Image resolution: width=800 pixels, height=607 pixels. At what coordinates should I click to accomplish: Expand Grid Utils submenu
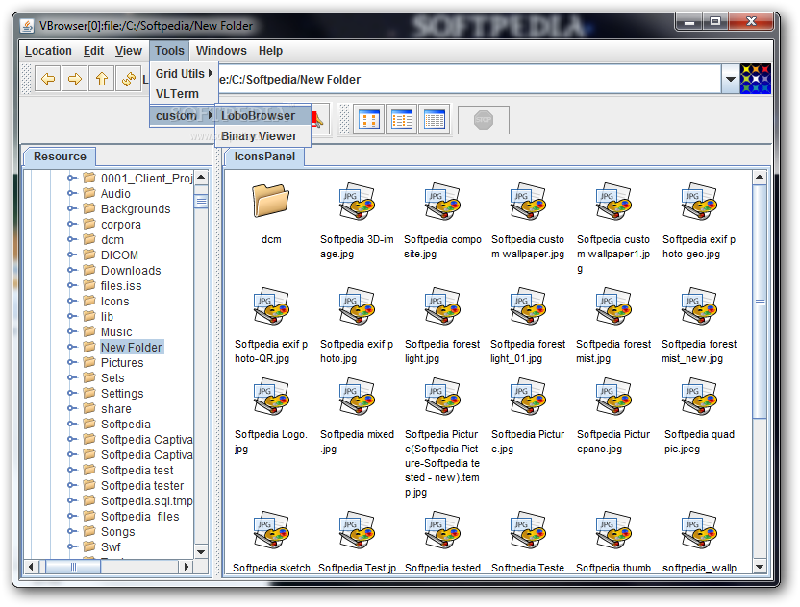pyautogui.click(x=184, y=74)
